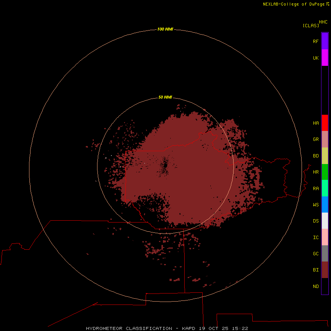
Task: Click the 50 NMI range ring label
Action: pos(165,97)
